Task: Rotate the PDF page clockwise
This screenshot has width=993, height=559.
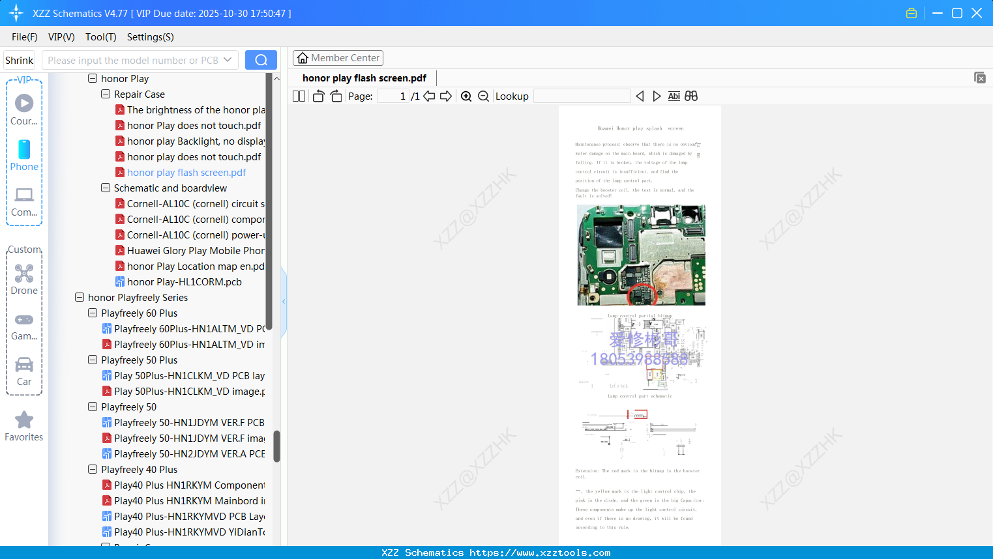Action: coord(336,96)
